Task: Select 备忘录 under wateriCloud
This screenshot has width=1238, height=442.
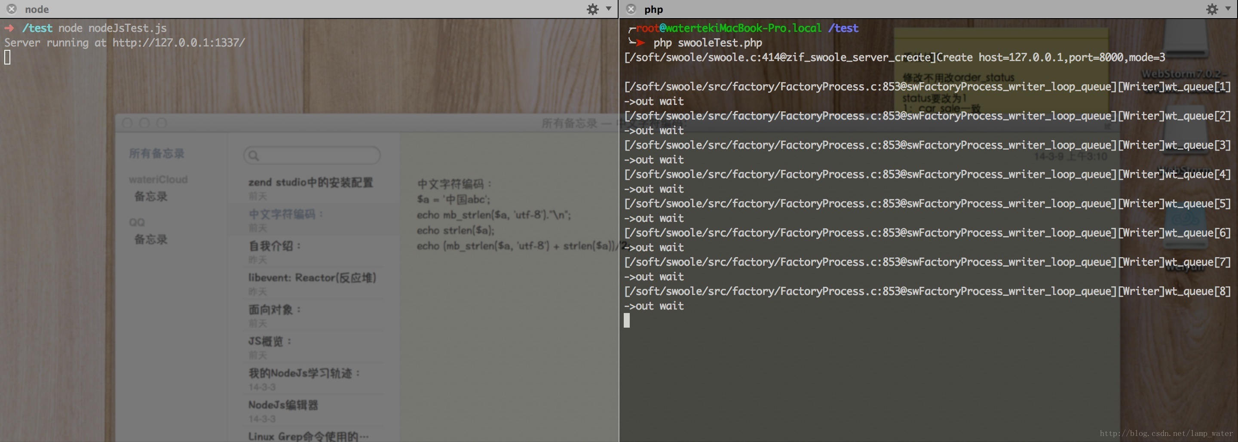Action: point(151,196)
